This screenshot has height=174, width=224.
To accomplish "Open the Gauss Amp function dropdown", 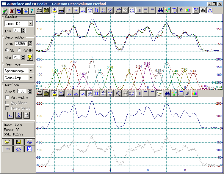I will click(x=31, y=78).
